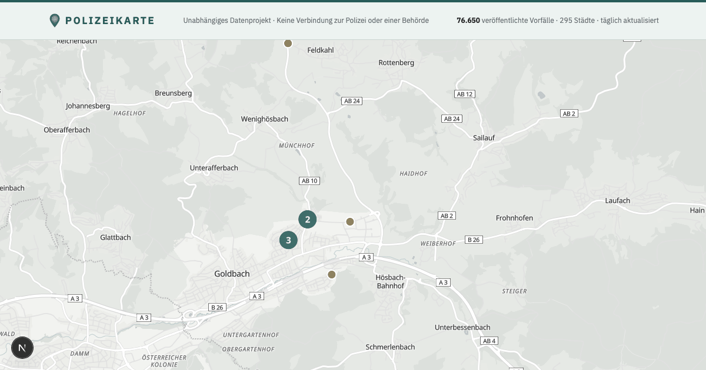Open the round N dev tools button

tap(22, 348)
